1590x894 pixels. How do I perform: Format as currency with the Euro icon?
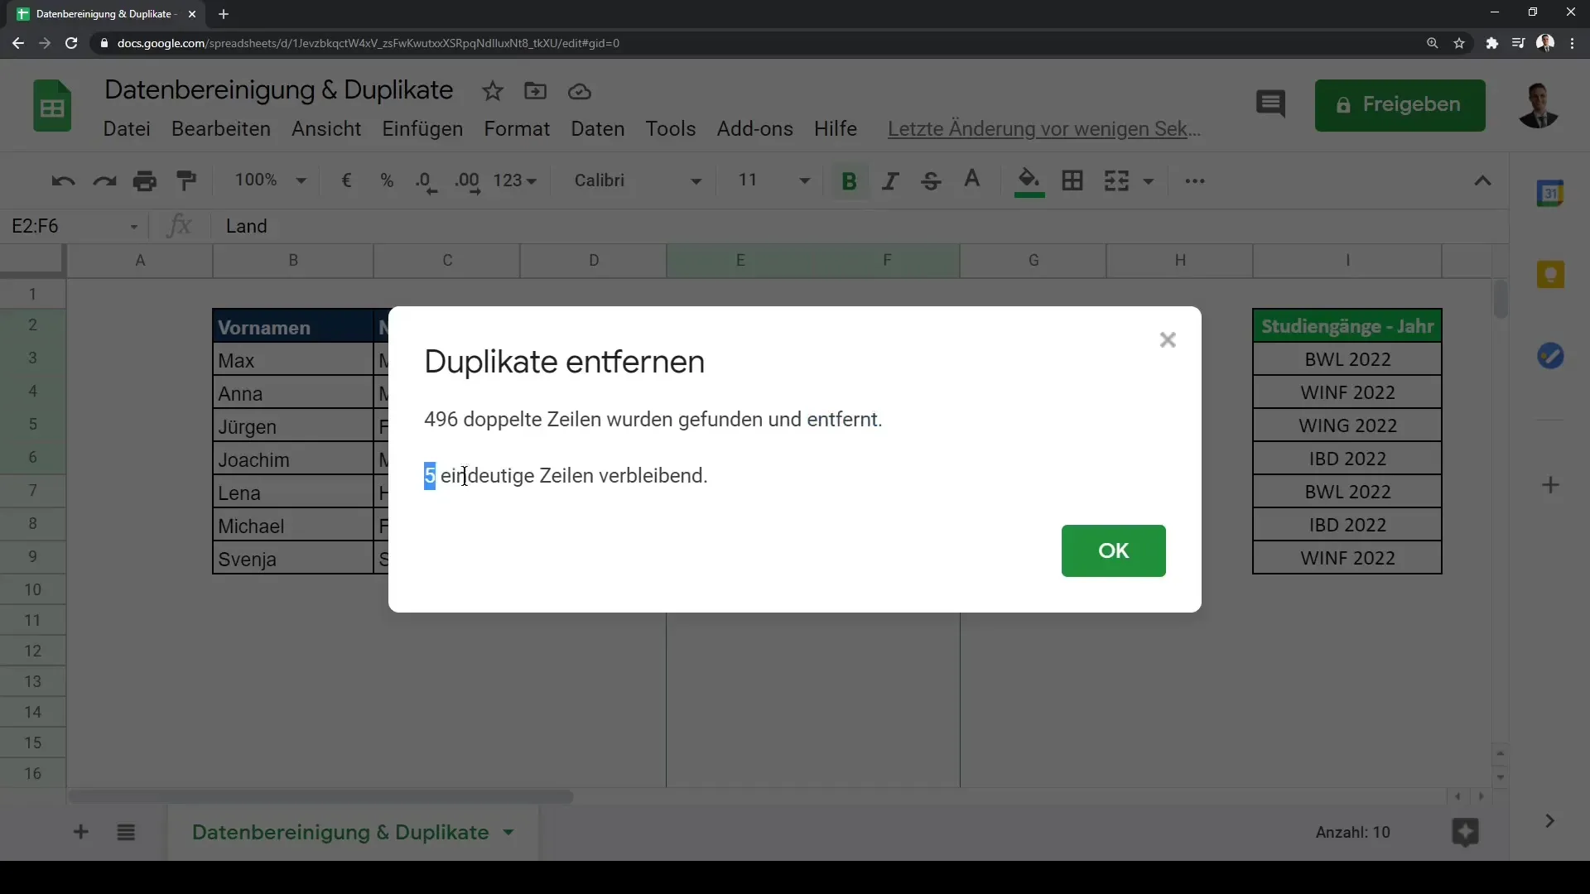pyautogui.click(x=347, y=180)
